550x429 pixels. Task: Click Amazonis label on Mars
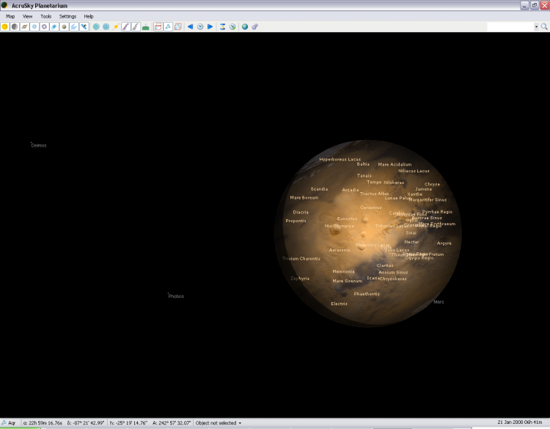pyautogui.click(x=340, y=250)
